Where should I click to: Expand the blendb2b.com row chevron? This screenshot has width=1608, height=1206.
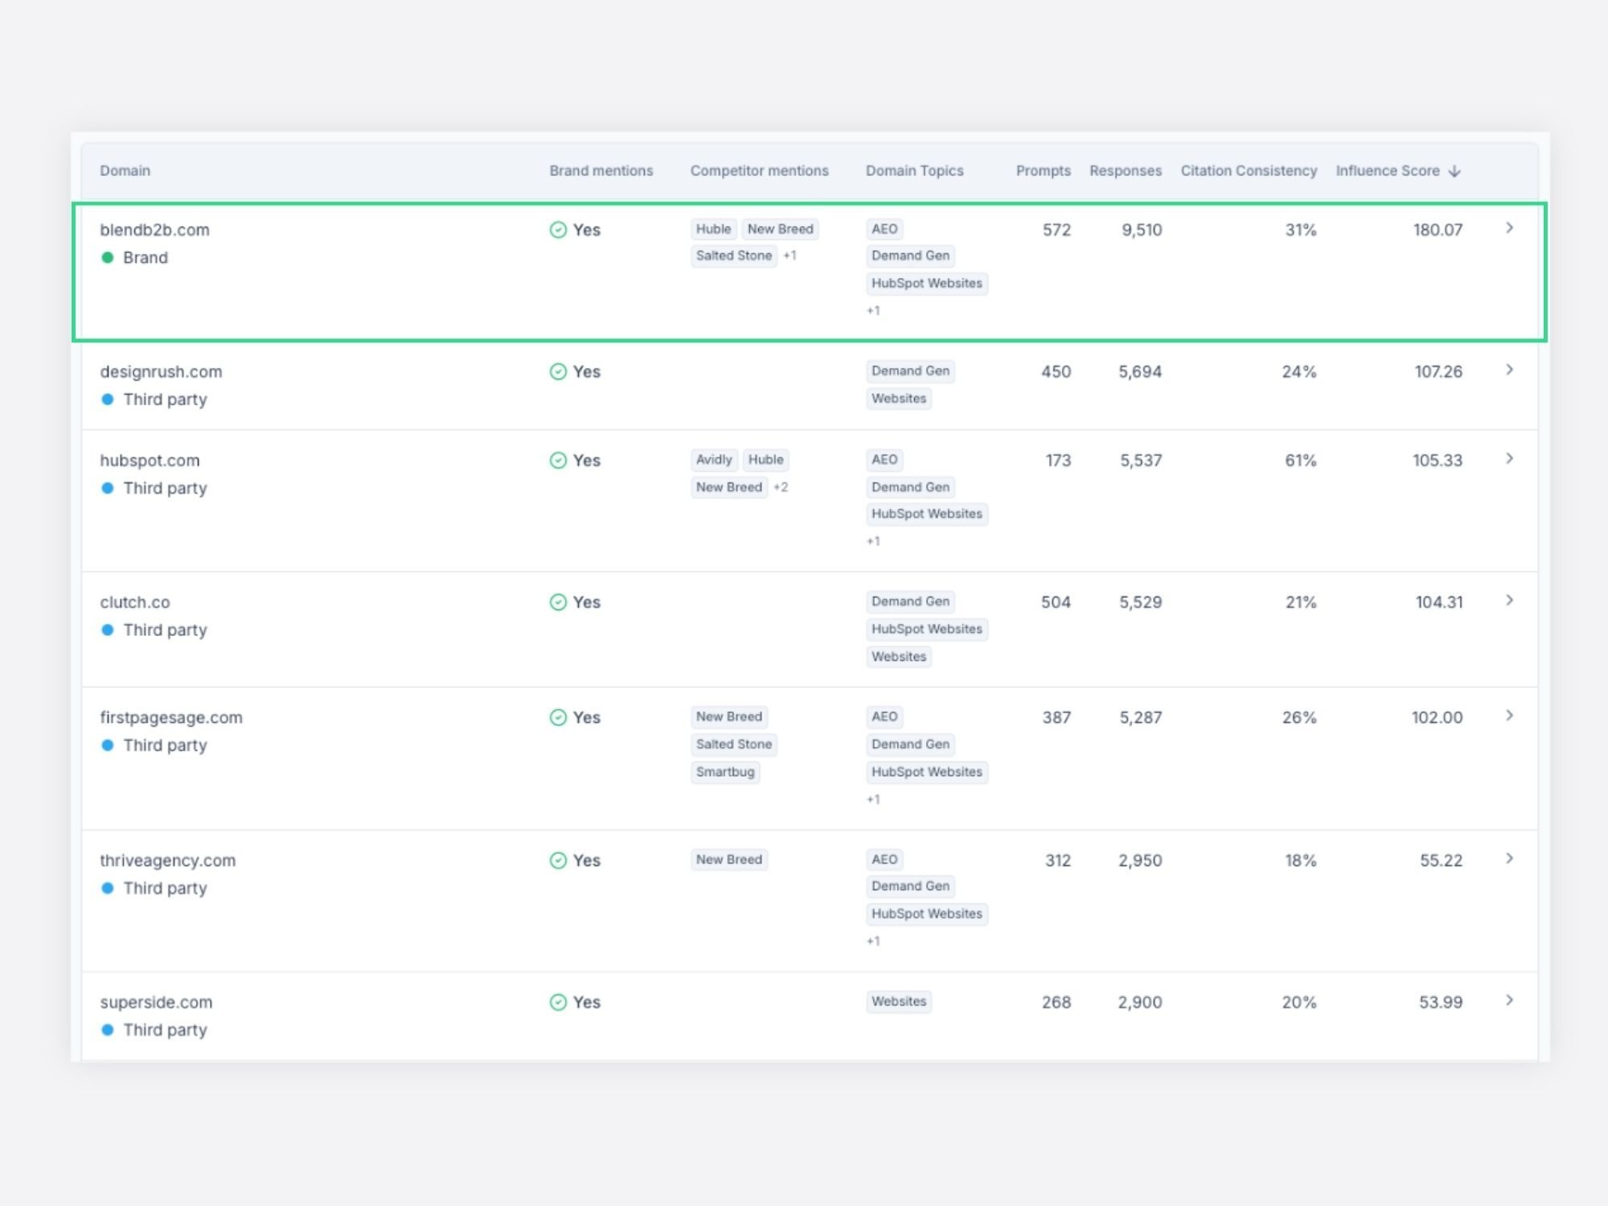click(x=1509, y=228)
